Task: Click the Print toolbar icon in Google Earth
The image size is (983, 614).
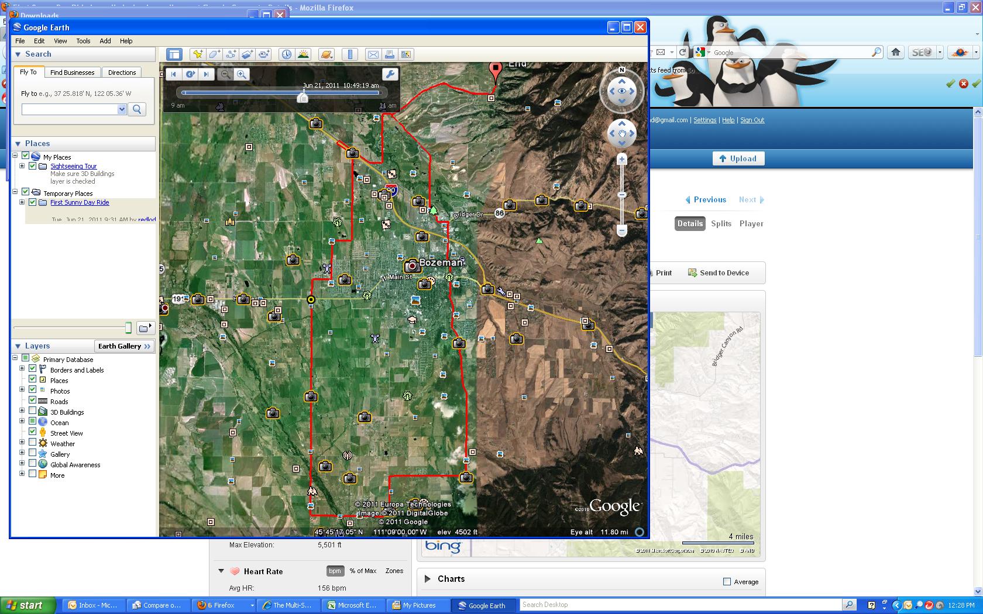Action: [390, 54]
